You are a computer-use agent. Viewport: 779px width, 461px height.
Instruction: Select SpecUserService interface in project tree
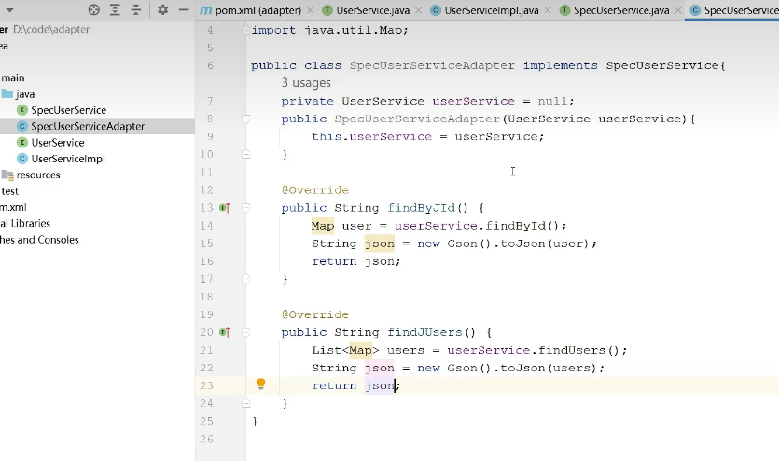(x=68, y=110)
